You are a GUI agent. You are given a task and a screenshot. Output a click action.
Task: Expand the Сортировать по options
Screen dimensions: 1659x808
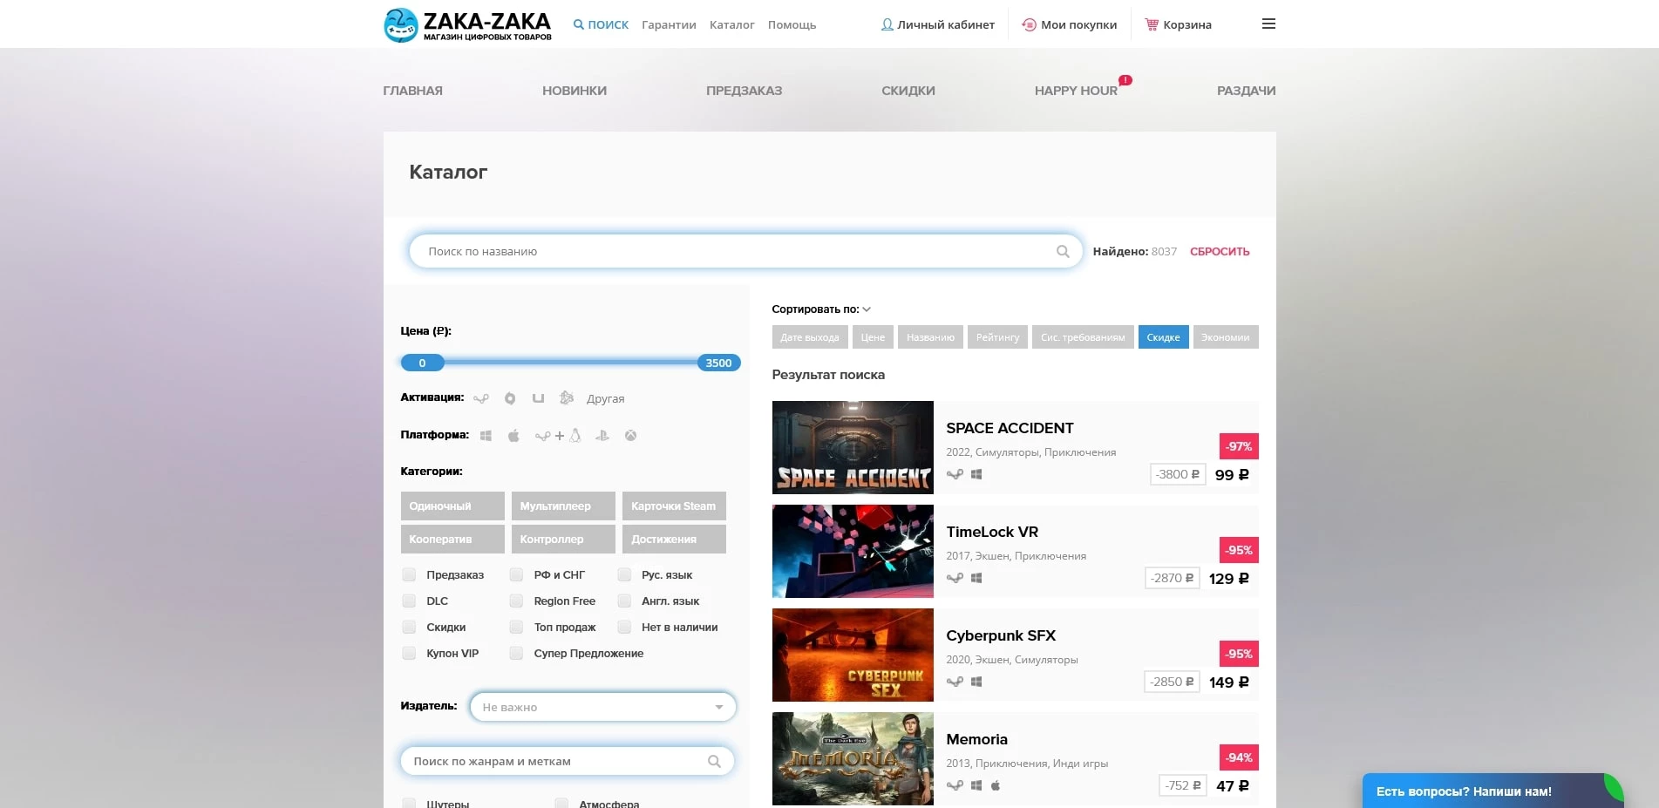866,309
